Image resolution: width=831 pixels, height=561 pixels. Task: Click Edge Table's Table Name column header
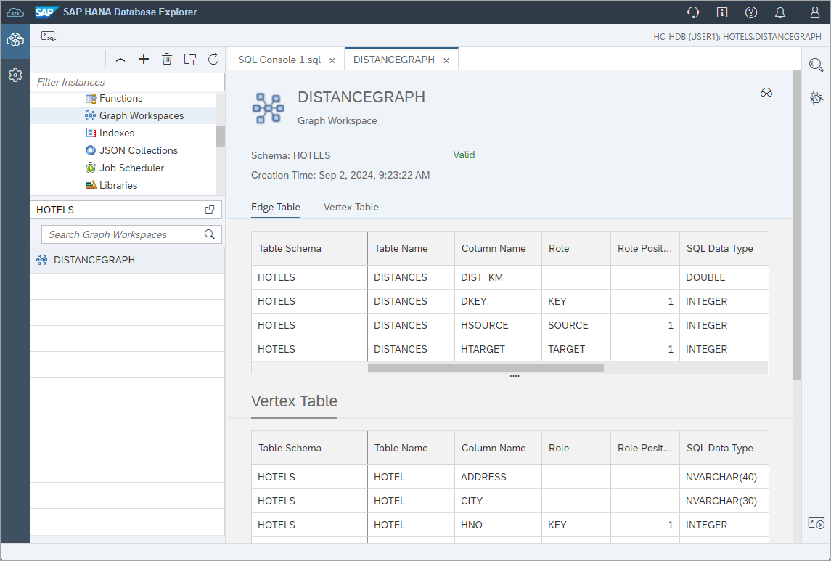coord(411,248)
